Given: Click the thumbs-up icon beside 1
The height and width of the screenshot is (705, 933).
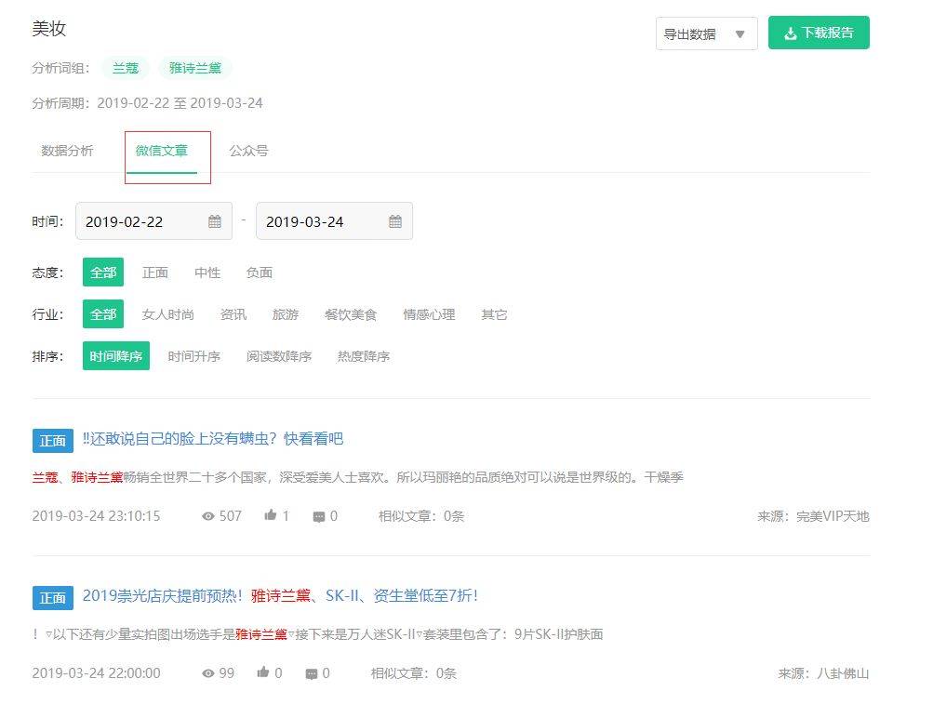Looking at the screenshot, I should [271, 514].
